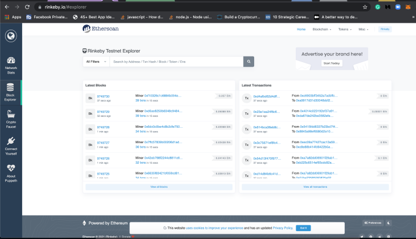Reload the page in the browser
The width and height of the screenshot is (416, 239).
[26, 7]
